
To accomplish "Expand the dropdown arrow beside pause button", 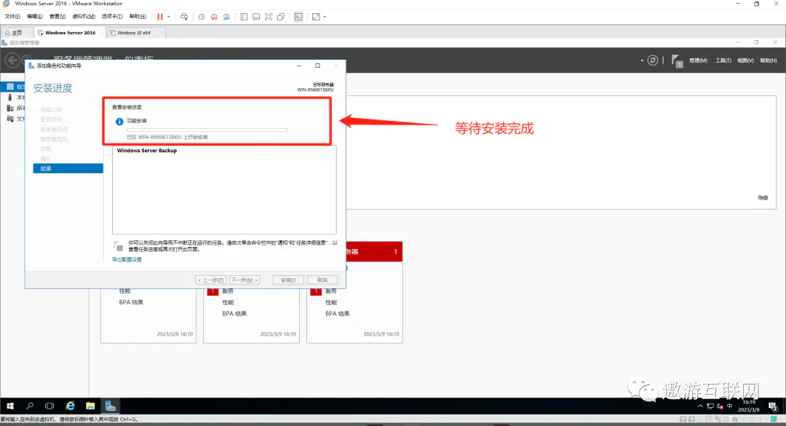I will pos(169,16).
